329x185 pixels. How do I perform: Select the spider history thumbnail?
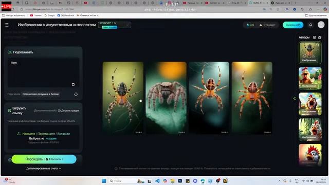pyautogui.click(x=310, y=52)
